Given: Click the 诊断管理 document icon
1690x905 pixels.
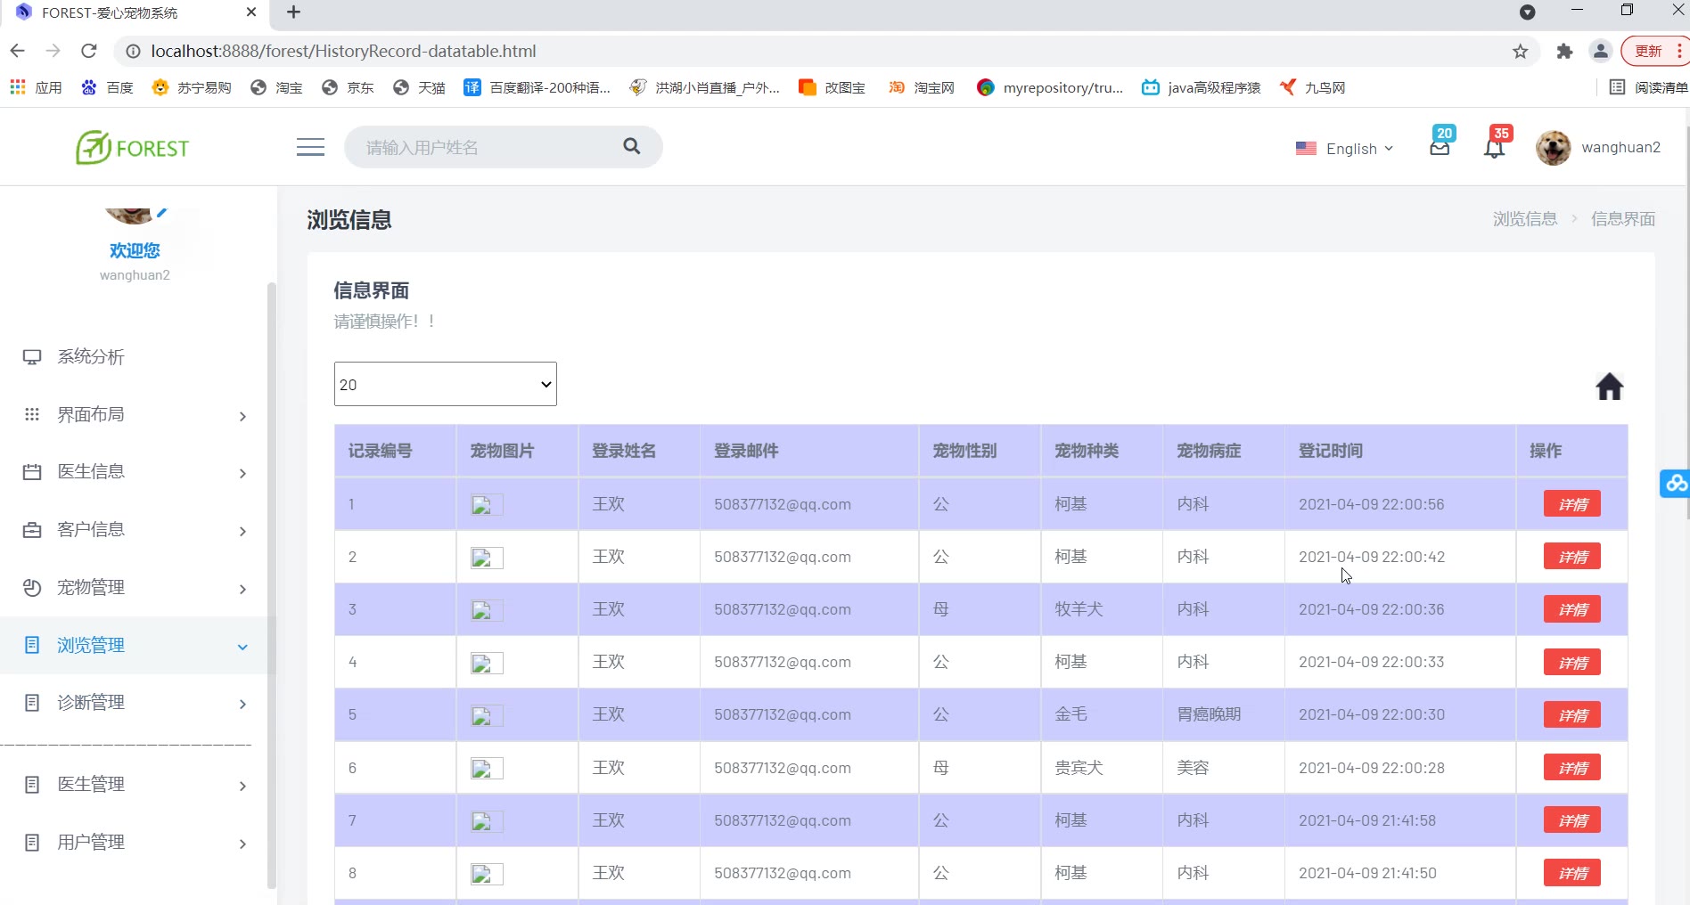Looking at the screenshot, I should (32, 703).
